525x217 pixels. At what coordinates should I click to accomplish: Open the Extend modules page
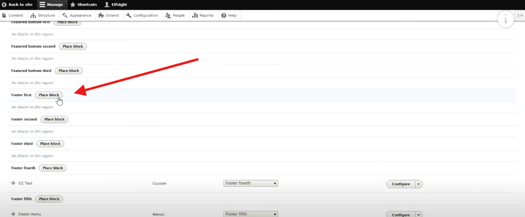[109, 15]
